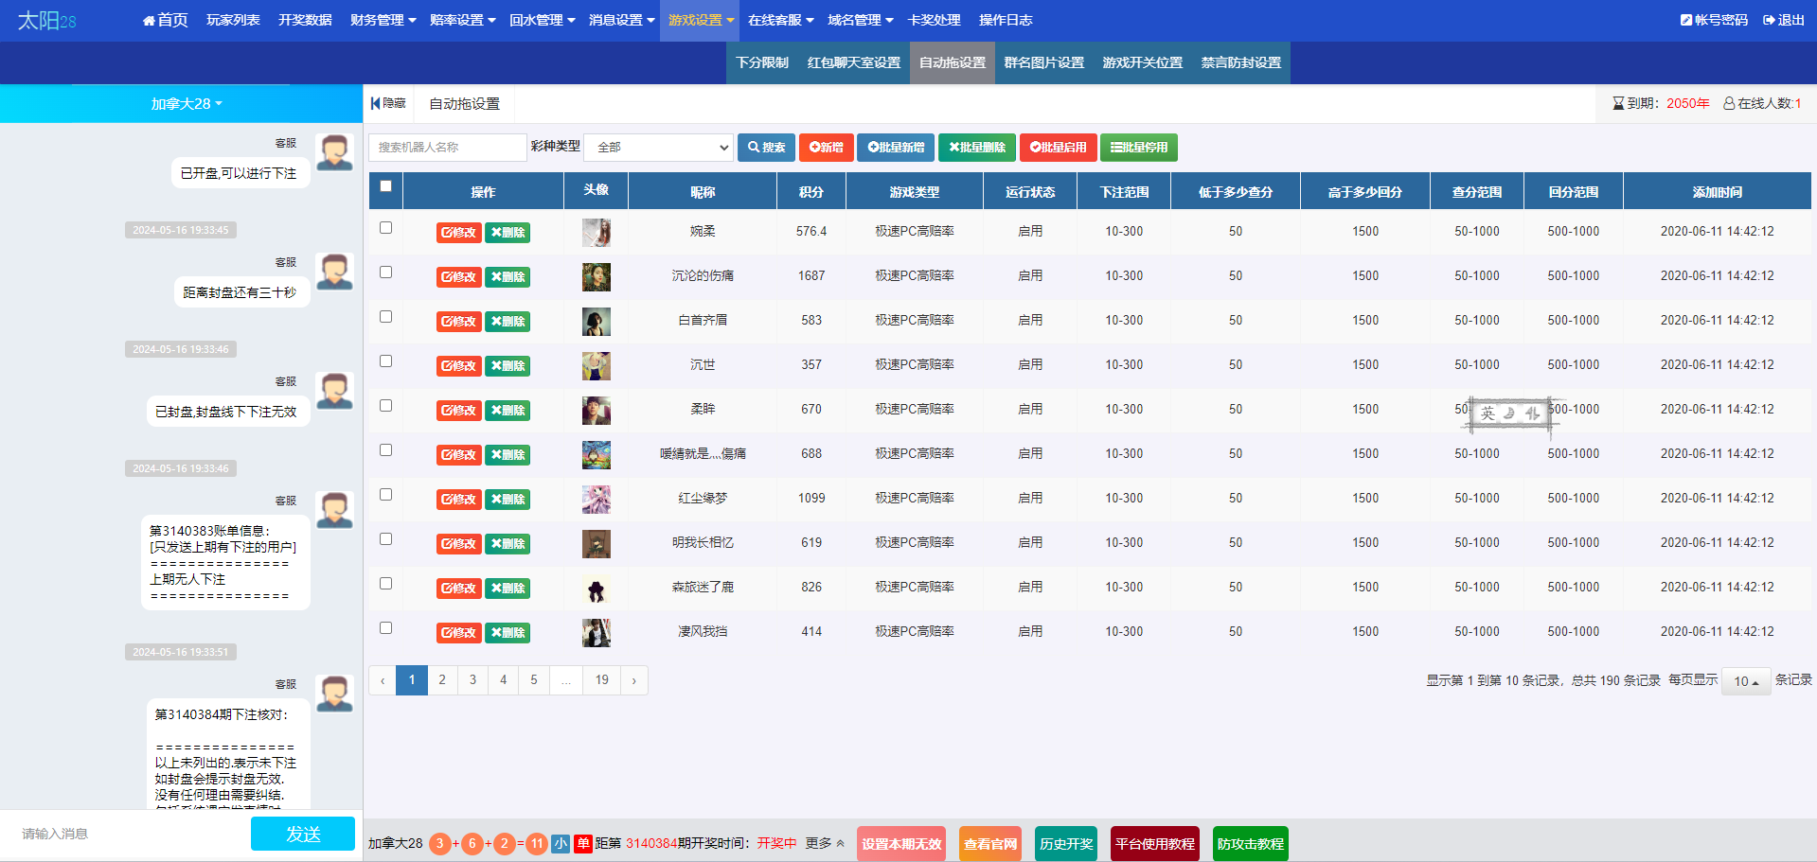Click the 批量停用 button with list icon
This screenshot has height=862, width=1817.
coord(1139,148)
